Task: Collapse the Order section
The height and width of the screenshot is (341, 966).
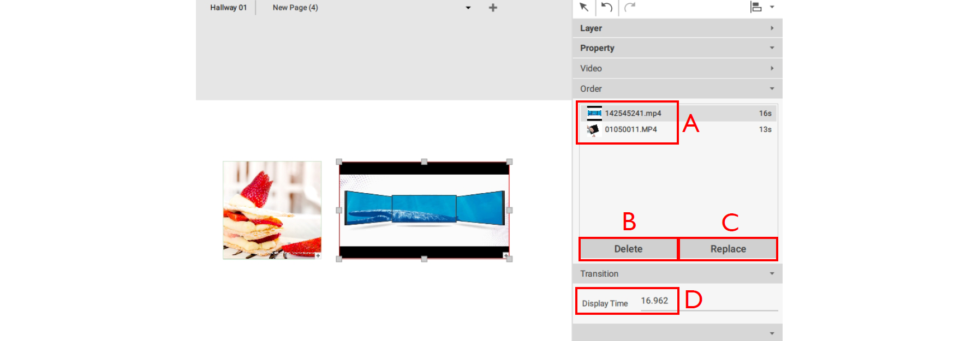Action: tap(772, 88)
